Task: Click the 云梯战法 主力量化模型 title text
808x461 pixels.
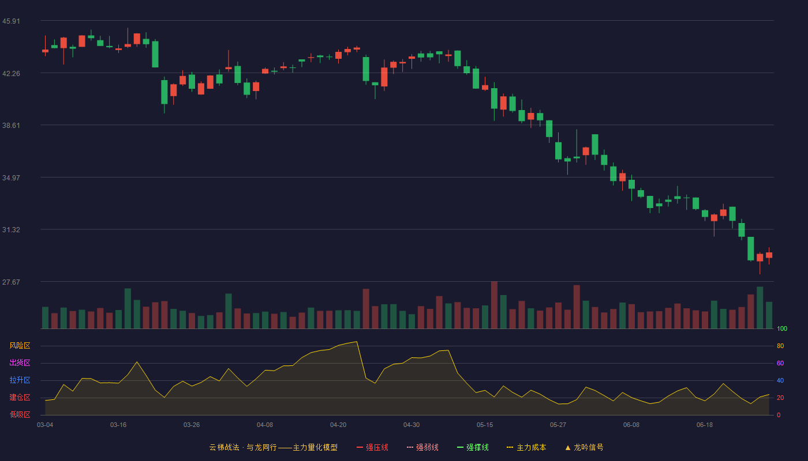Action: click(273, 447)
